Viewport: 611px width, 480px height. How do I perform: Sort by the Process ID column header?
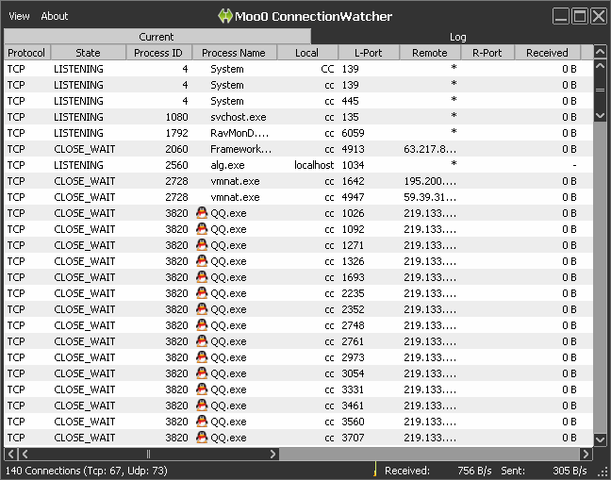tap(158, 53)
